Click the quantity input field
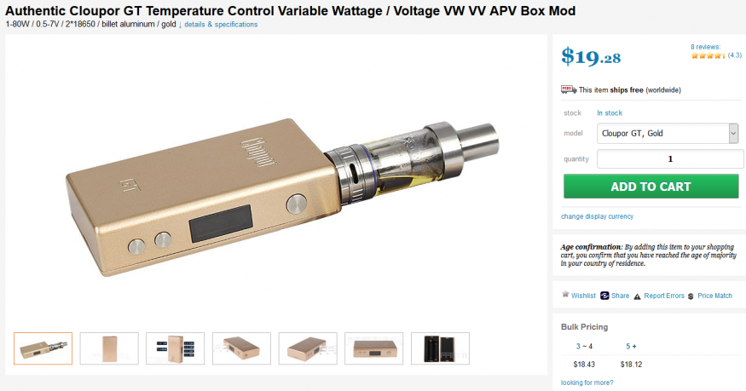The image size is (746, 391). [670, 158]
